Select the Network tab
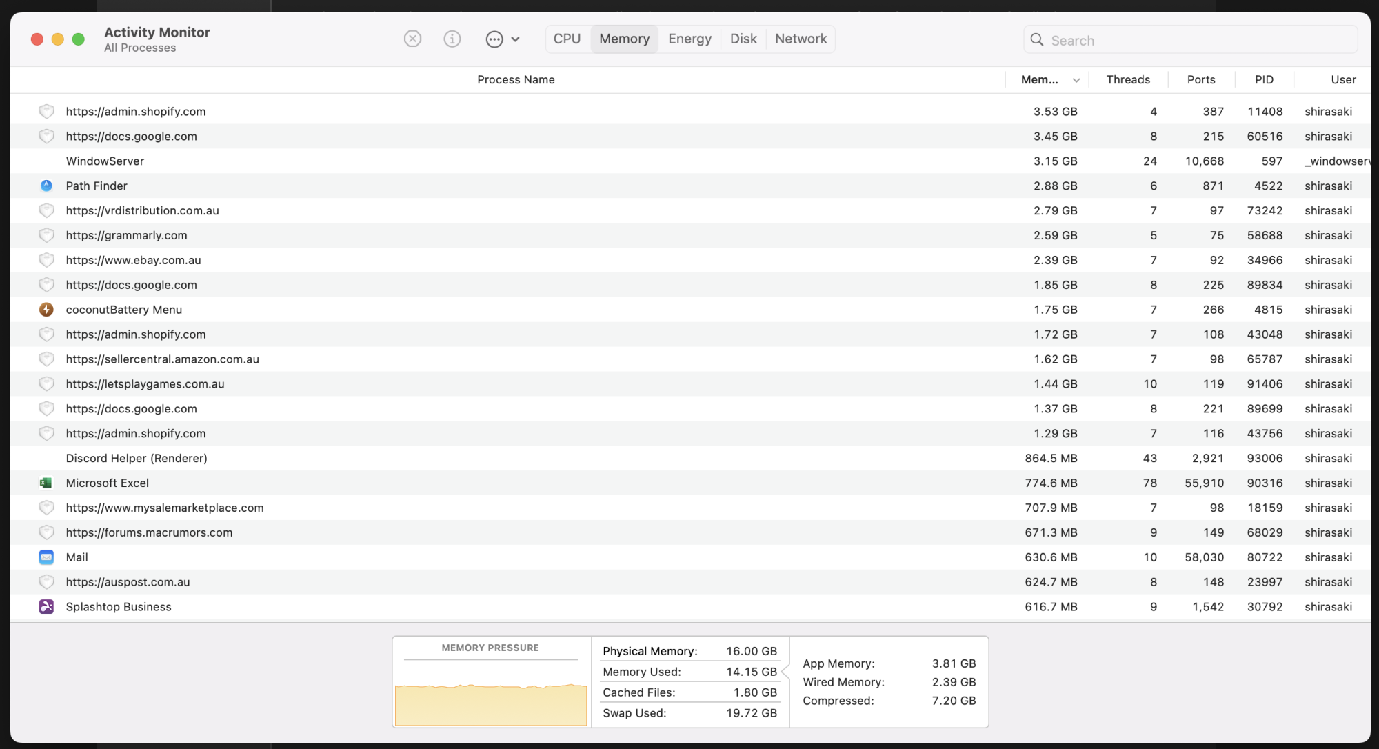The width and height of the screenshot is (1379, 749). (801, 39)
